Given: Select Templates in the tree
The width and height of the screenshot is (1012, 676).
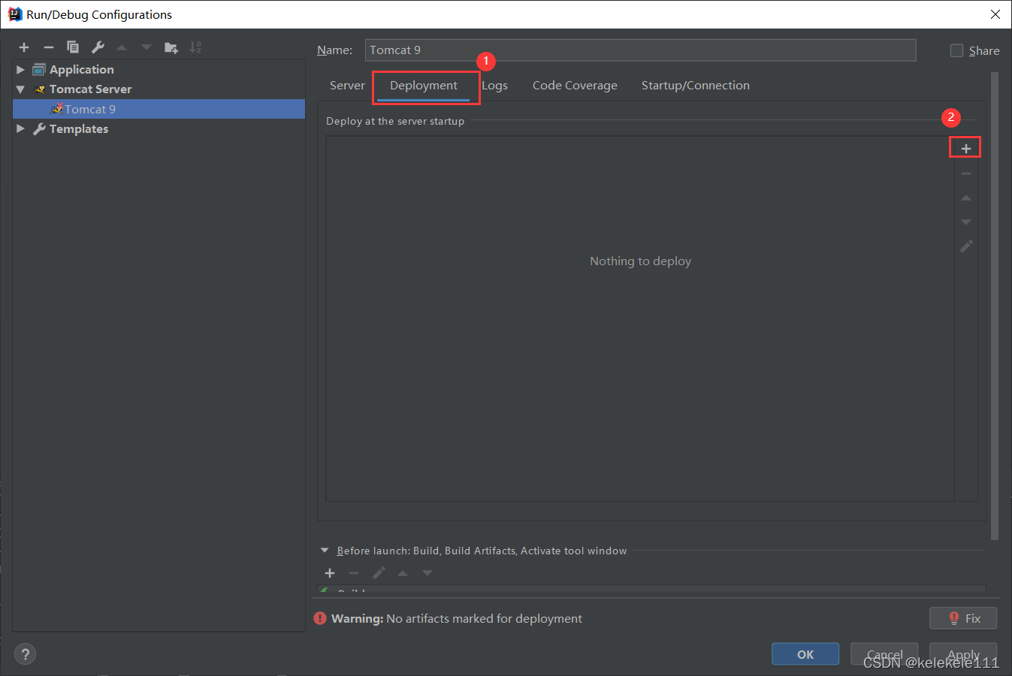Looking at the screenshot, I should [79, 129].
